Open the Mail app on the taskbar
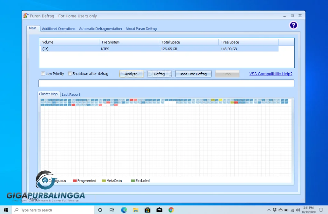 [x=159, y=210]
